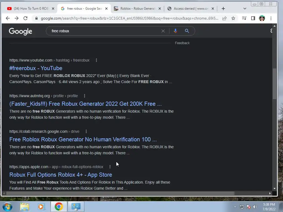Click the https://www.autmhq.org breadcrumb URL

tap(30, 96)
